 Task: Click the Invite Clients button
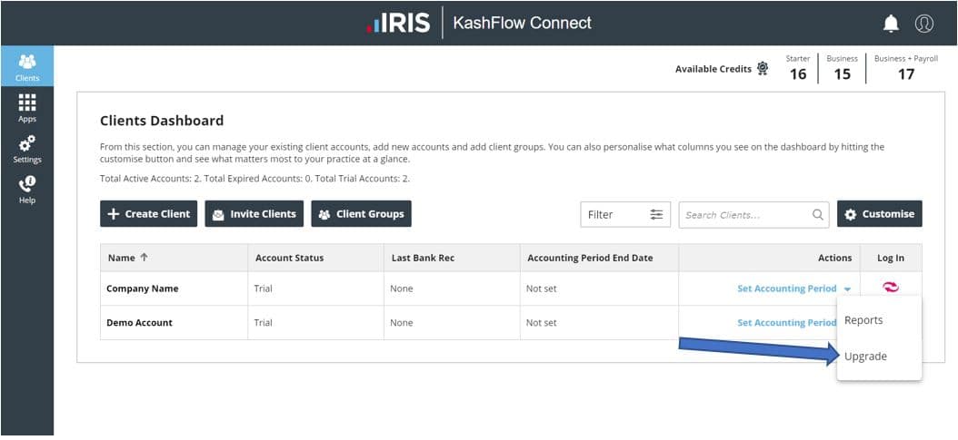click(x=254, y=214)
